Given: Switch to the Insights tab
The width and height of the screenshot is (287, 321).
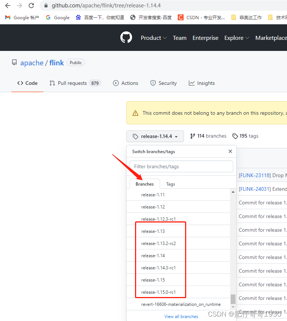Looking at the screenshot, I should (x=202, y=83).
